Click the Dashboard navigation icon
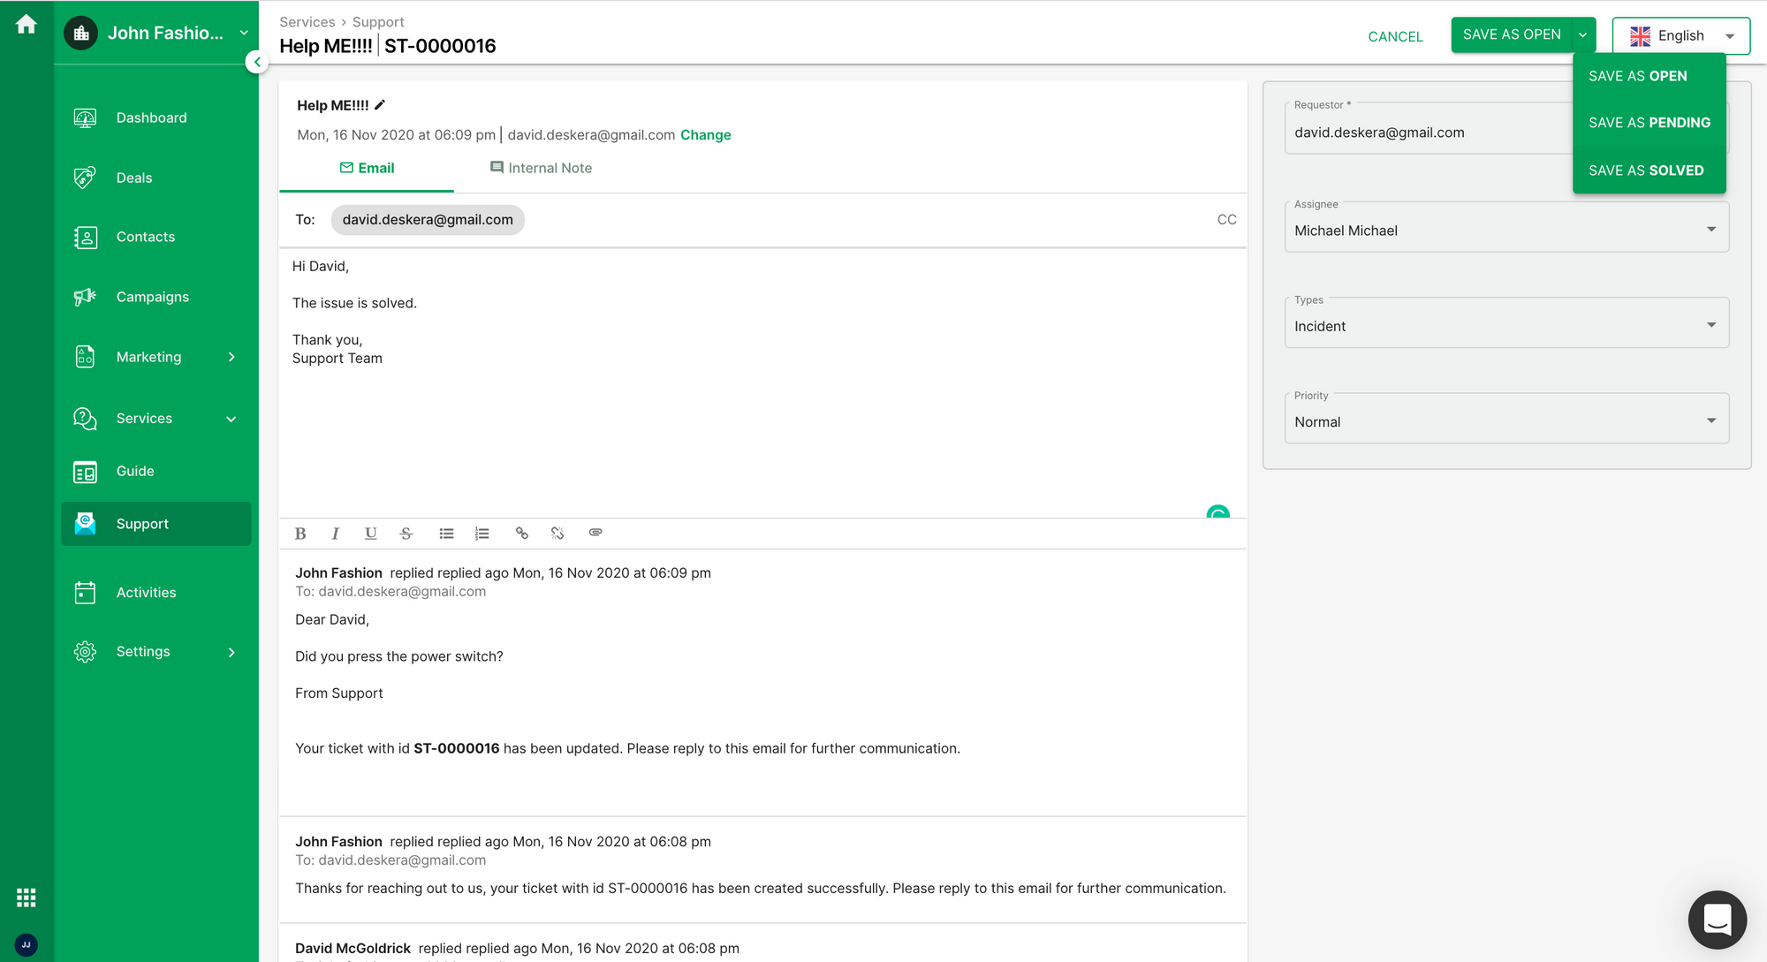Image resolution: width=1767 pixels, height=962 pixels. pos(84,117)
